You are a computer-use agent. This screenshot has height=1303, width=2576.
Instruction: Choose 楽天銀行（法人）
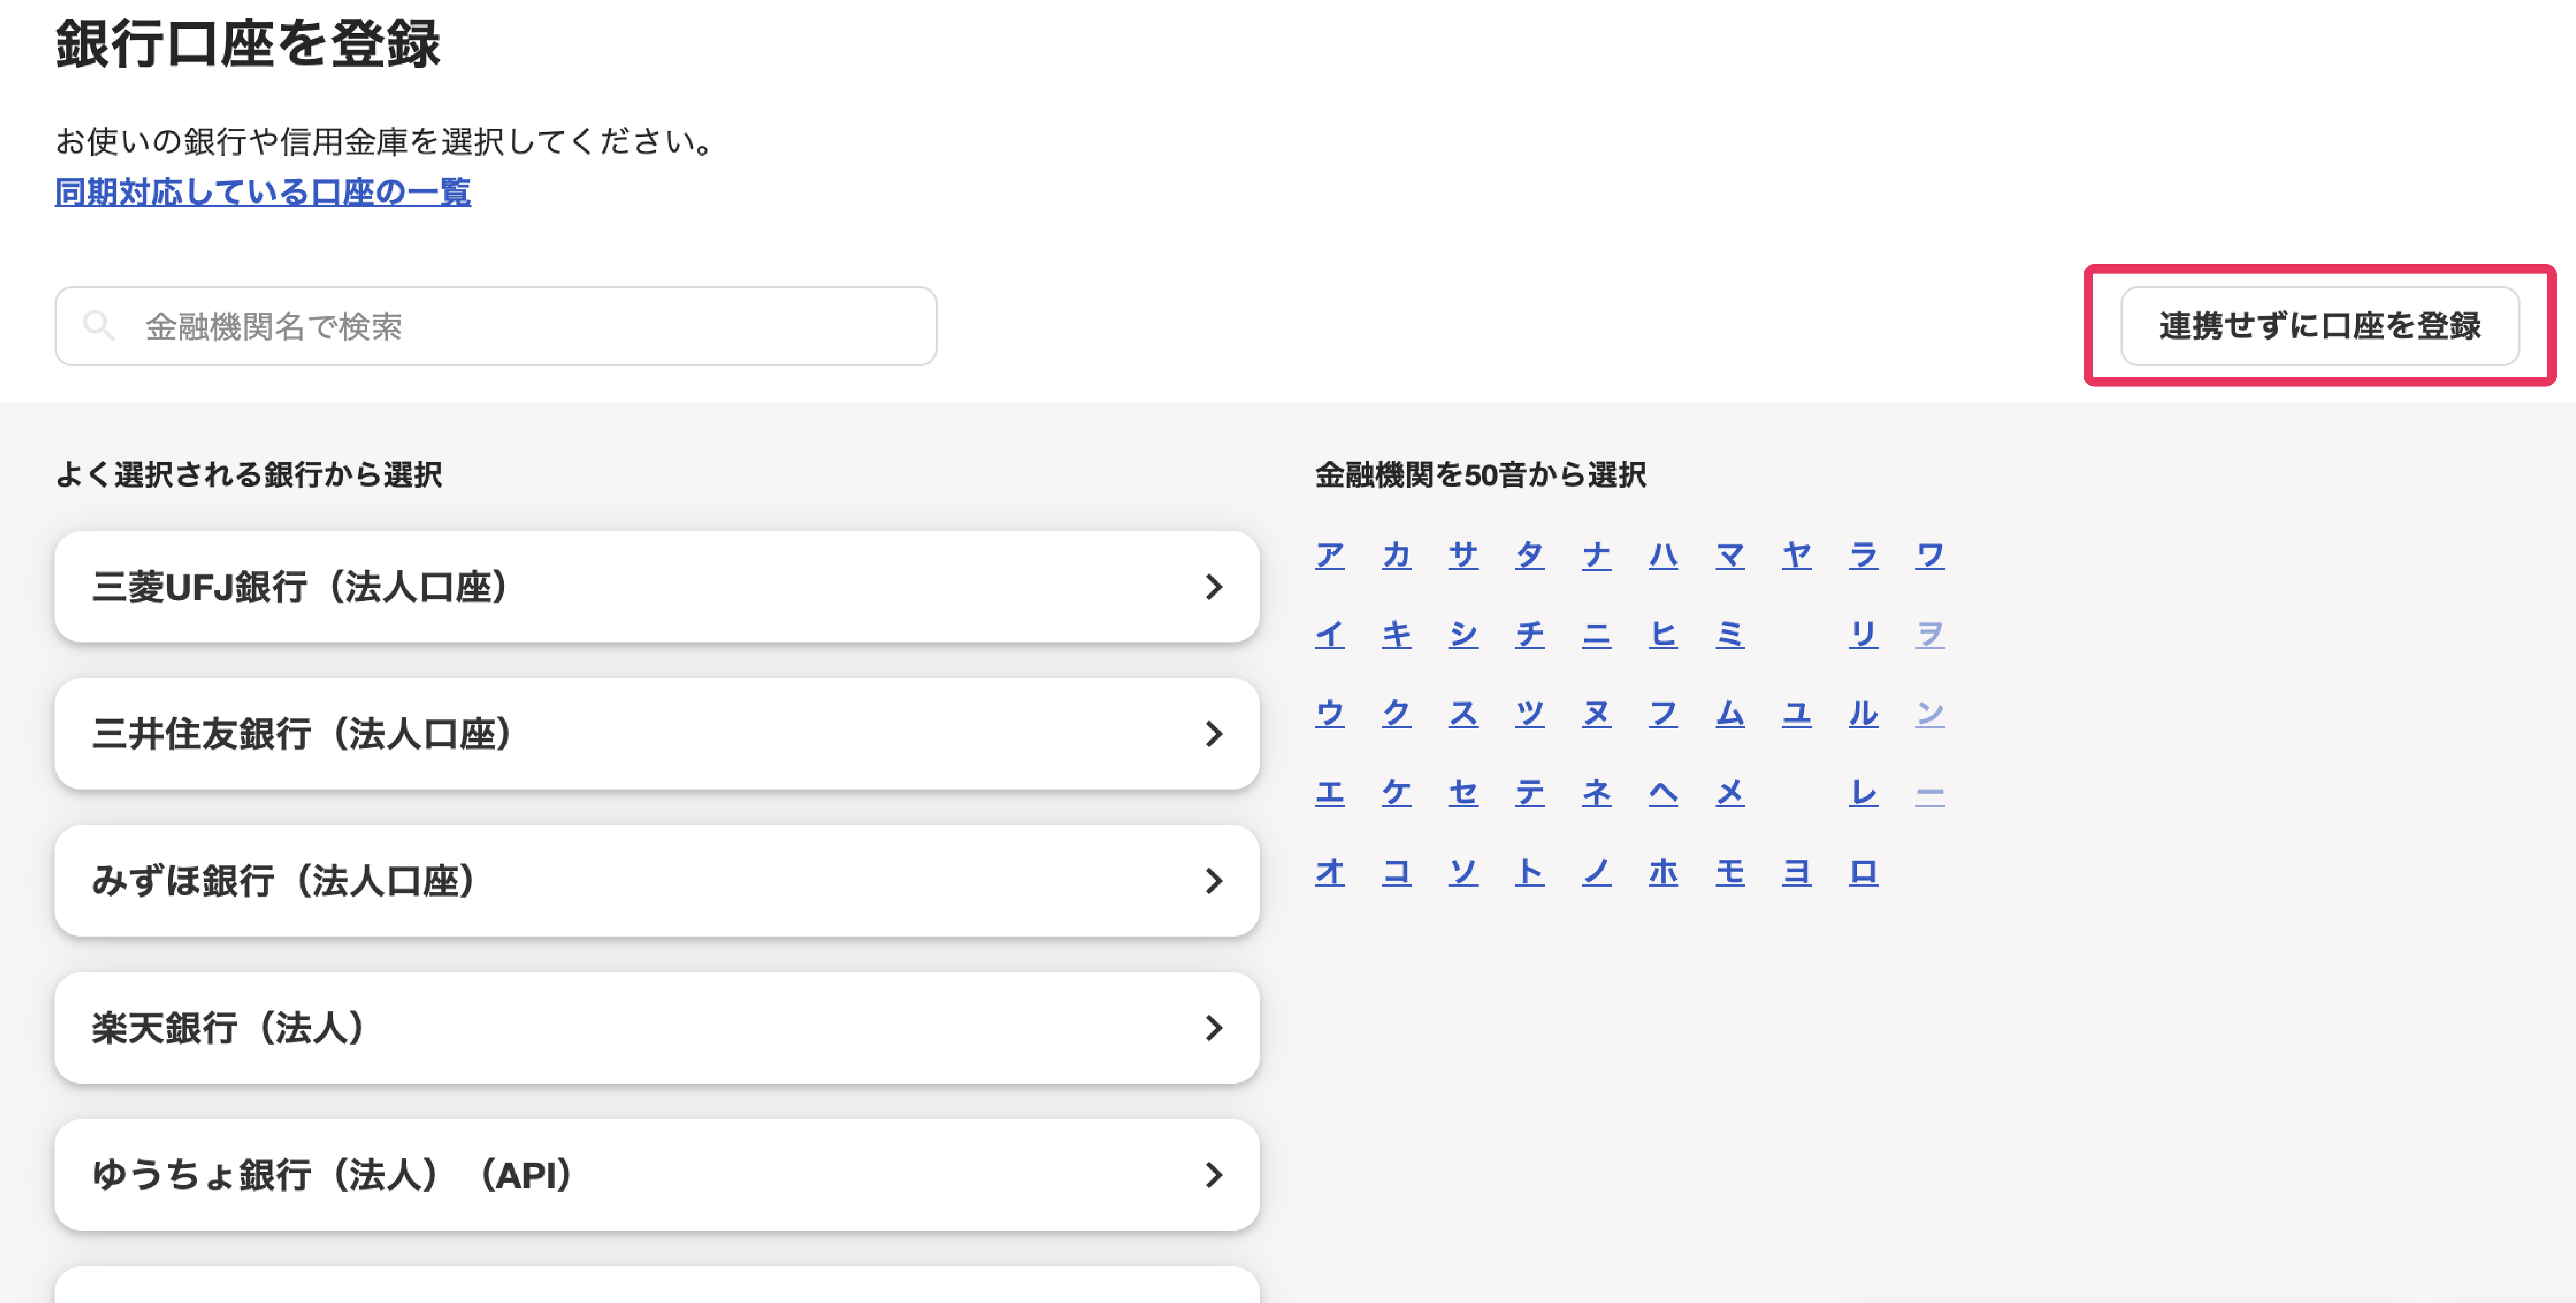click(657, 1028)
